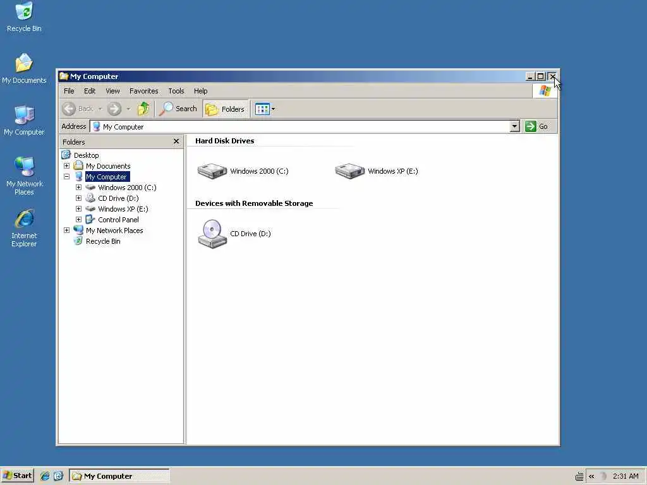Click Devices with Removable Storage heading
The width and height of the screenshot is (647, 485).
[x=254, y=203]
